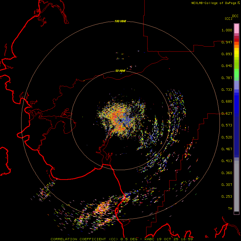241x241 pixels.
Task: Click the 0.307 legend value
Action: 227,185
